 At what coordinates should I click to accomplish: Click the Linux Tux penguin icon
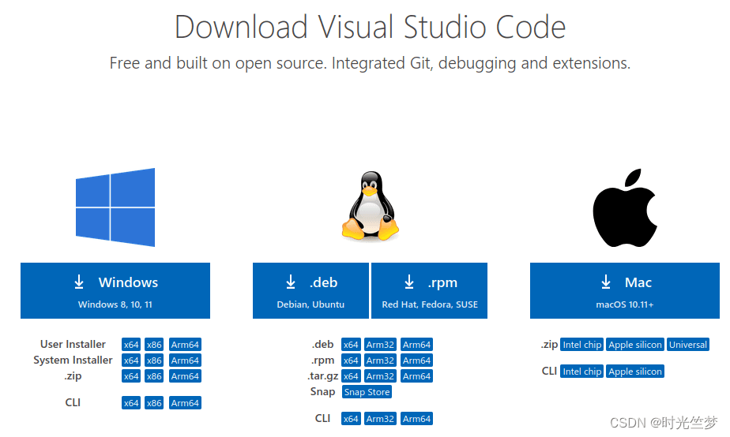[370, 206]
